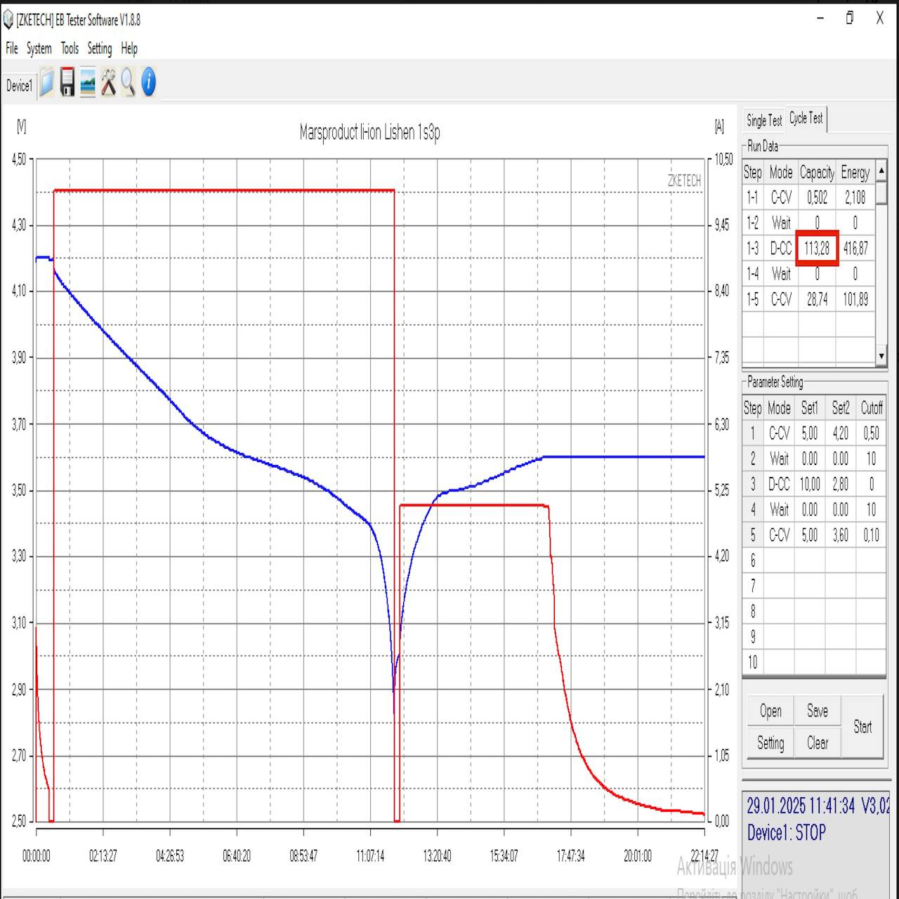Open the System menu

39,48
